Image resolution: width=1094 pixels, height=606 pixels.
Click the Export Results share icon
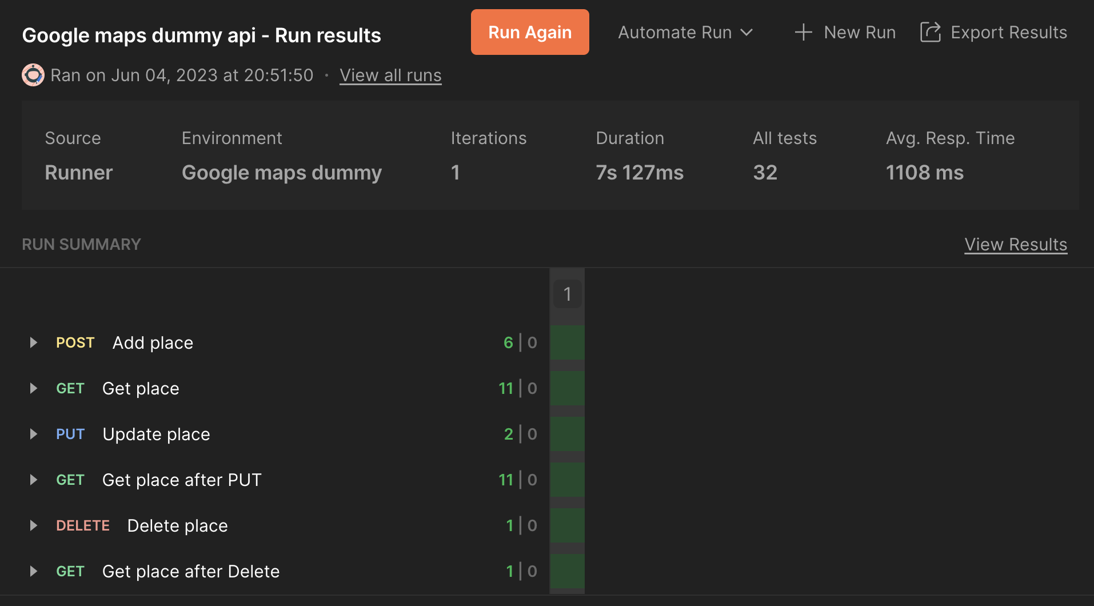point(931,32)
